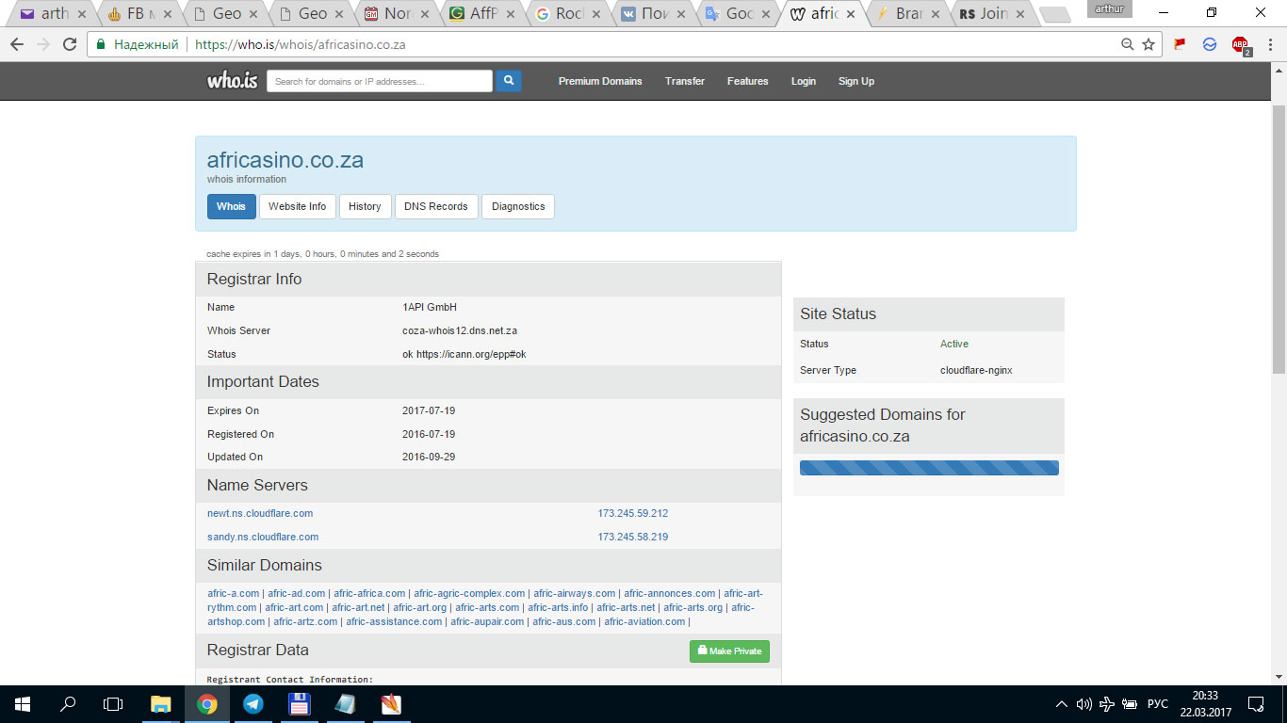The image size is (1287, 723).
Task: Click the cloudflare-nginx server type value
Action: (976, 370)
